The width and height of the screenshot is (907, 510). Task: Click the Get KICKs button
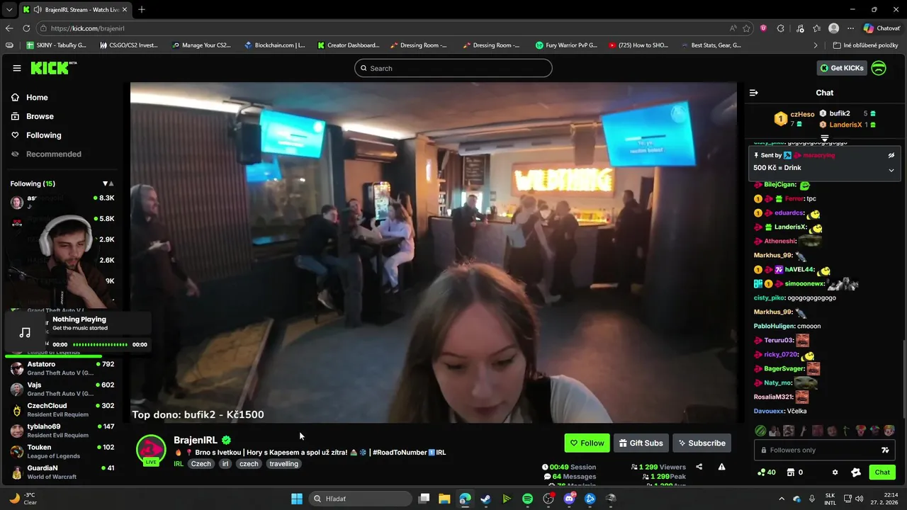point(842,68)
